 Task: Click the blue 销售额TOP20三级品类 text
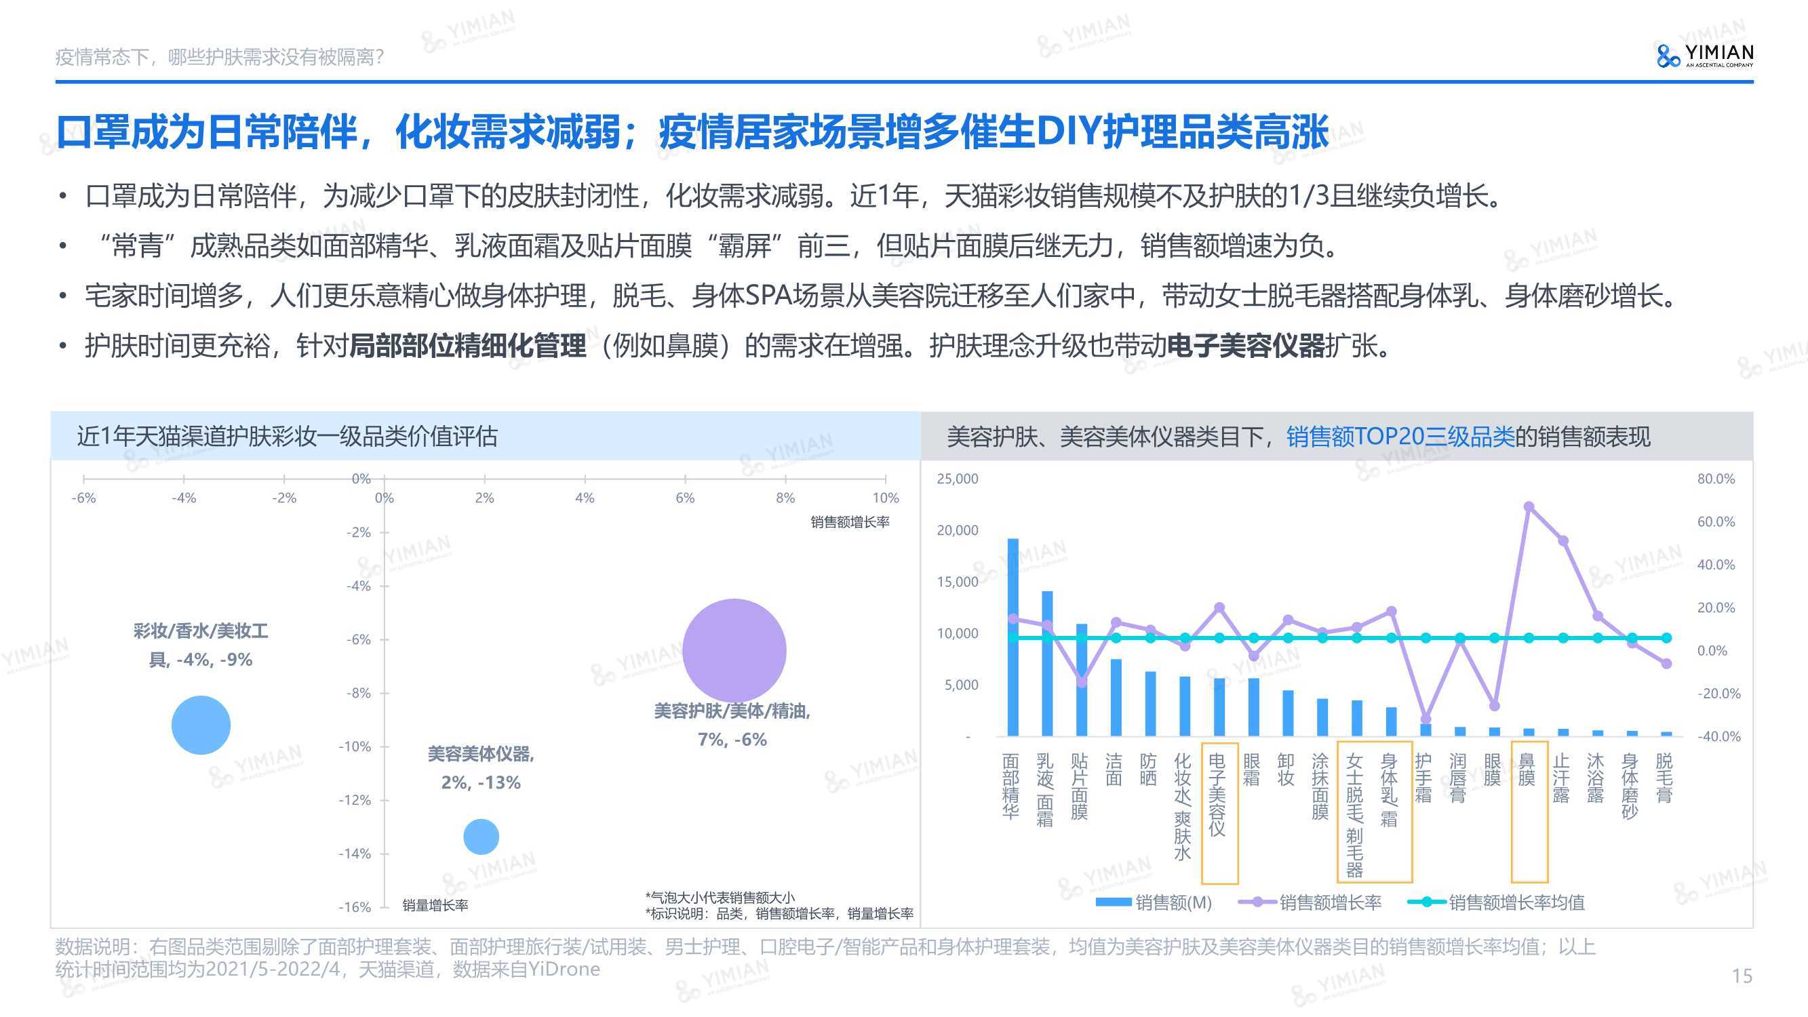coord(1400,437)
